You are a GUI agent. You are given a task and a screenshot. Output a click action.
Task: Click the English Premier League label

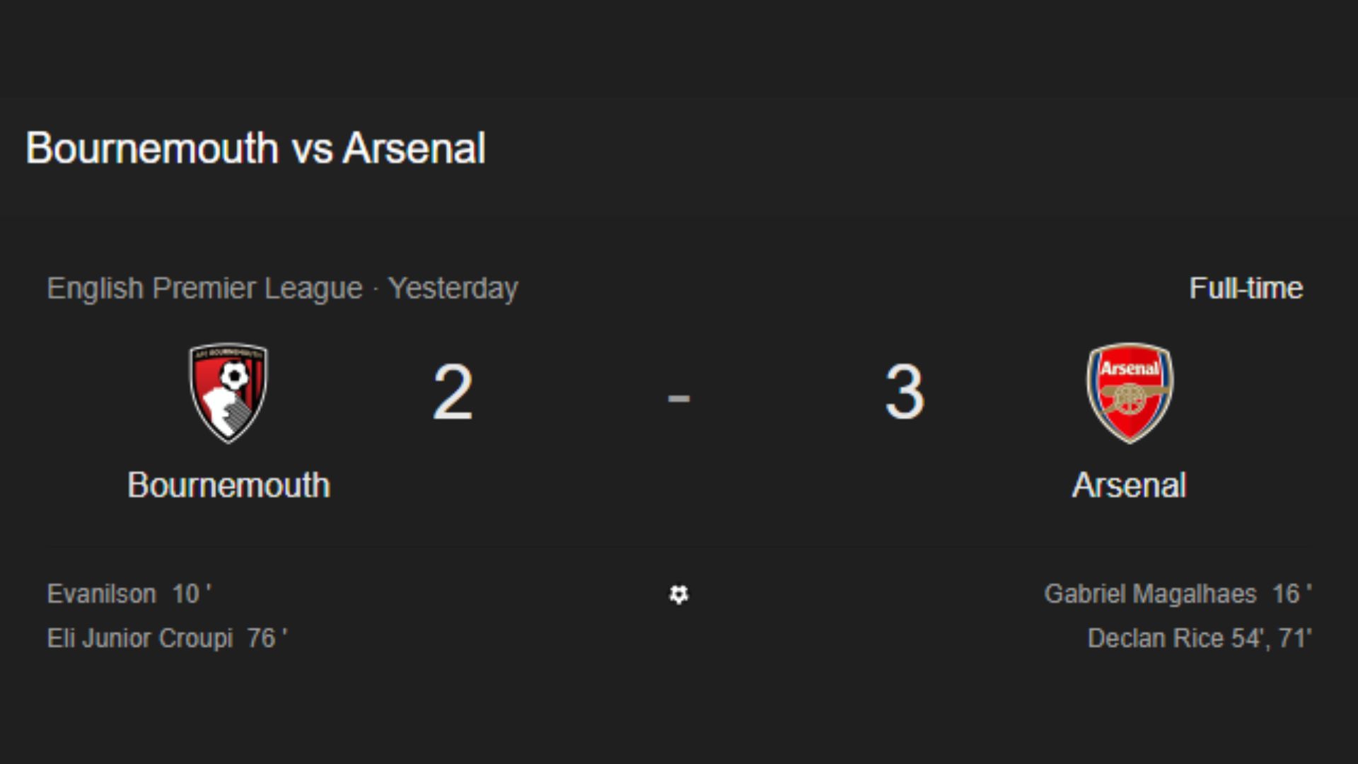point(204,289)
